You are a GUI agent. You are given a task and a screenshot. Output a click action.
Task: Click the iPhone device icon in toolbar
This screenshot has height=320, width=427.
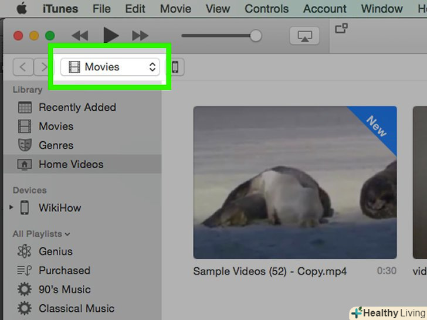click(x=175, y=67)
